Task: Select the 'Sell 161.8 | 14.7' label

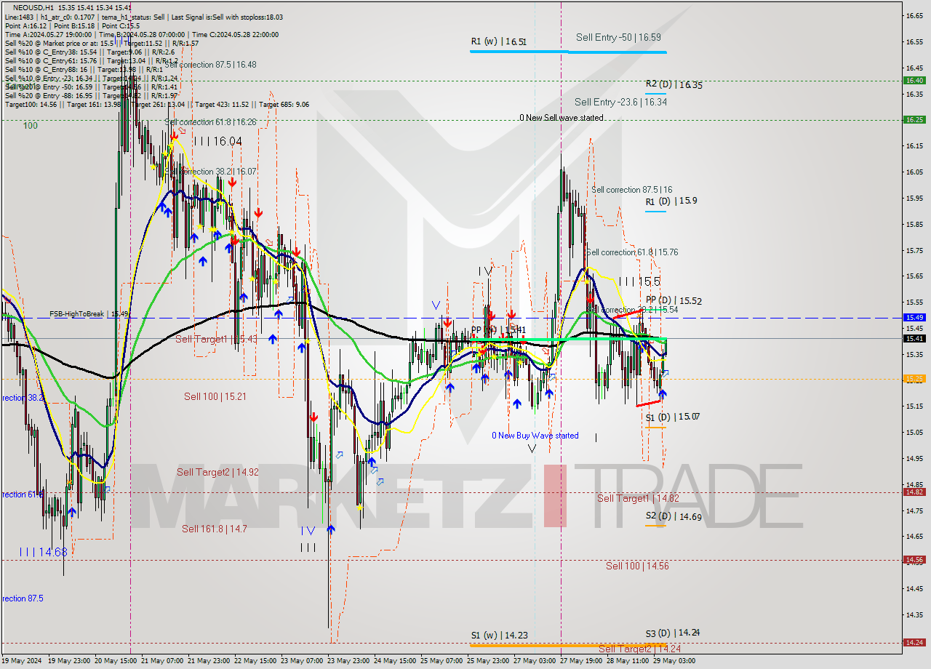Action: (x=215, y=529)
